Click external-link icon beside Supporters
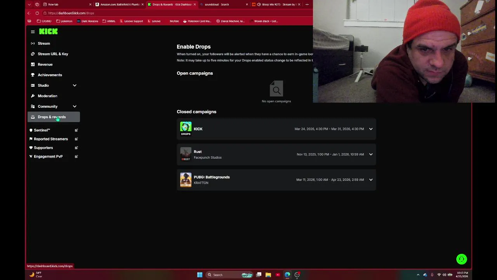 pyautogui.click(x=76, y=148)
